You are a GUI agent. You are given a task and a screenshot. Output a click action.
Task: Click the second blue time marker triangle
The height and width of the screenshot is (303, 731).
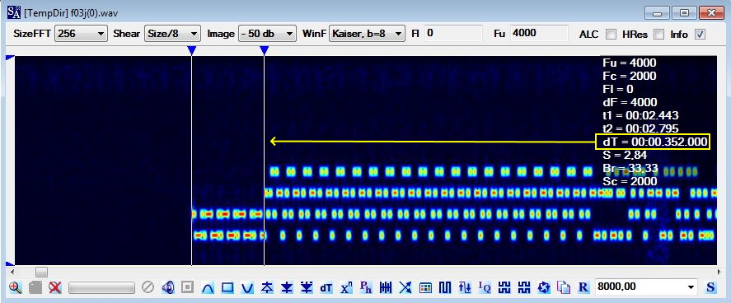(x=265, y=50)
